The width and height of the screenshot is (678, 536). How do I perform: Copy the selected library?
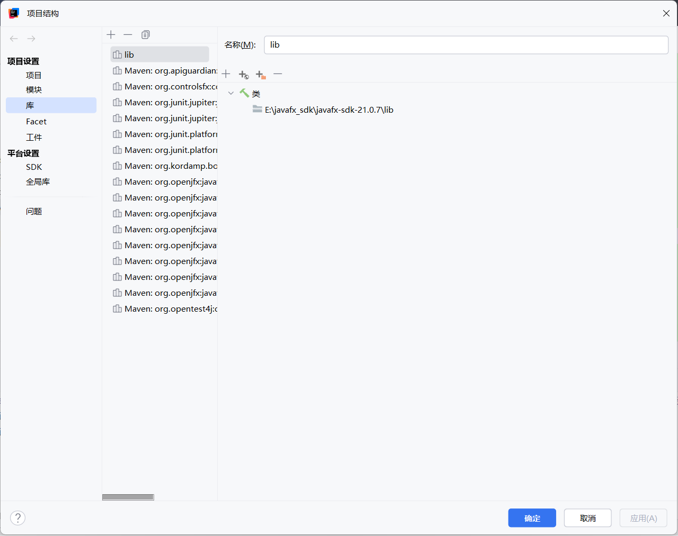point(146,34)
